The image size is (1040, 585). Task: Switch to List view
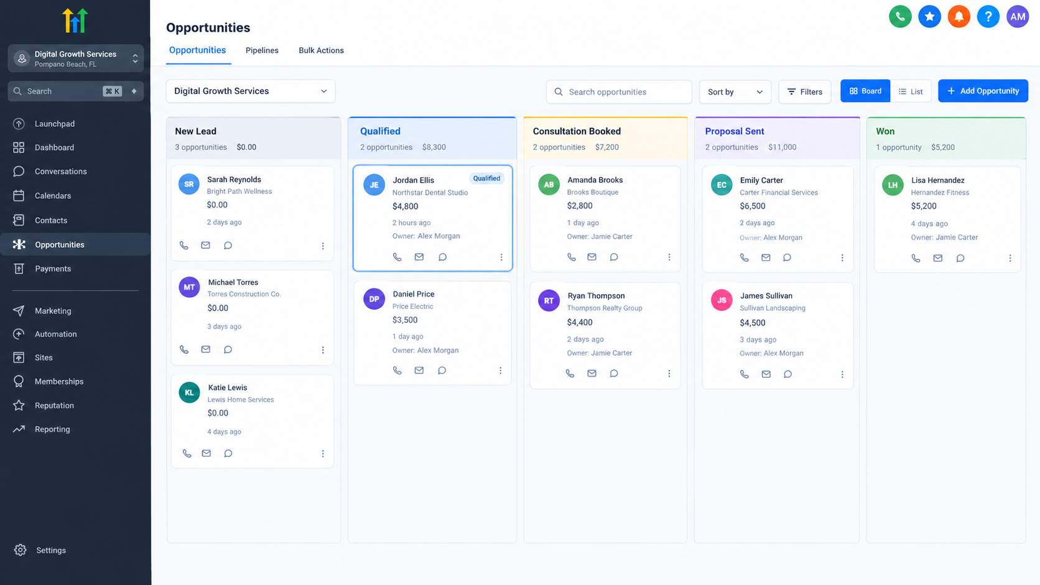[911, 91]
